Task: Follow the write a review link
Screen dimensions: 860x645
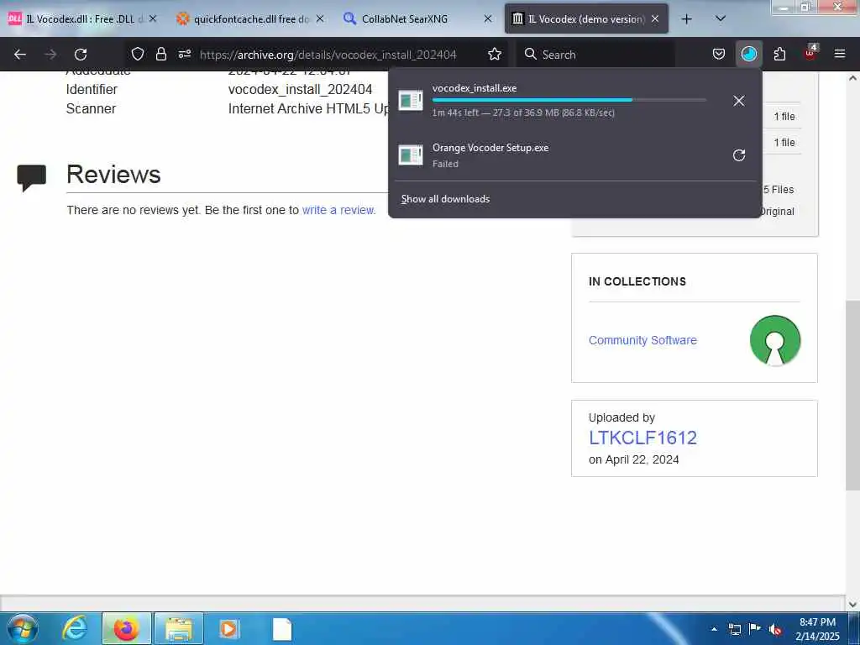Action: click(338, 210)
